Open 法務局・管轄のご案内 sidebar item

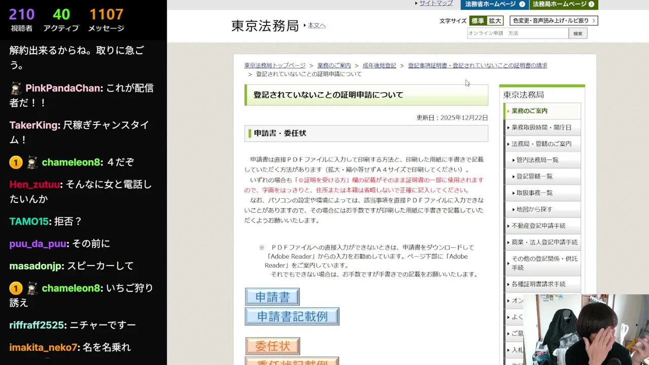[x=542, y=143]
